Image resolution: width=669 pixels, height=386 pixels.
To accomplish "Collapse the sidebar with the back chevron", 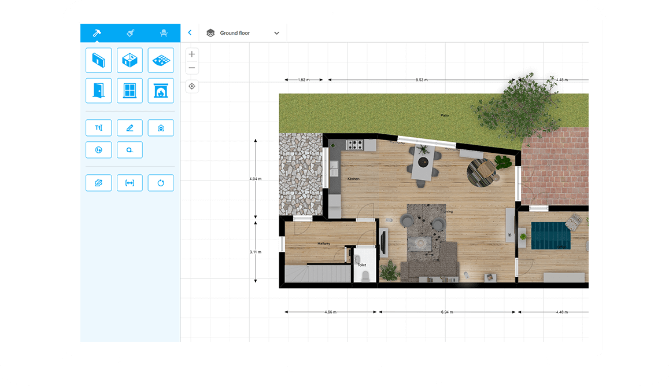I will [190, 33].
